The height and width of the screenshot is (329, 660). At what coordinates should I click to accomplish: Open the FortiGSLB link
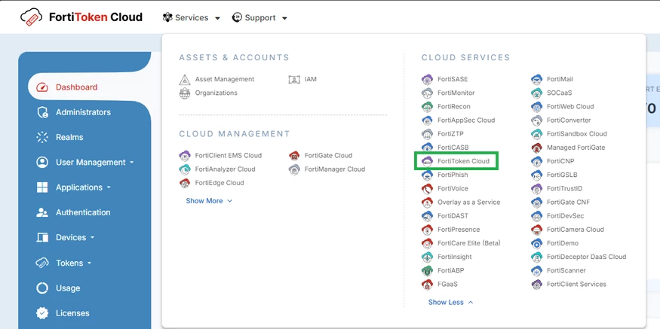coord(562,175)
